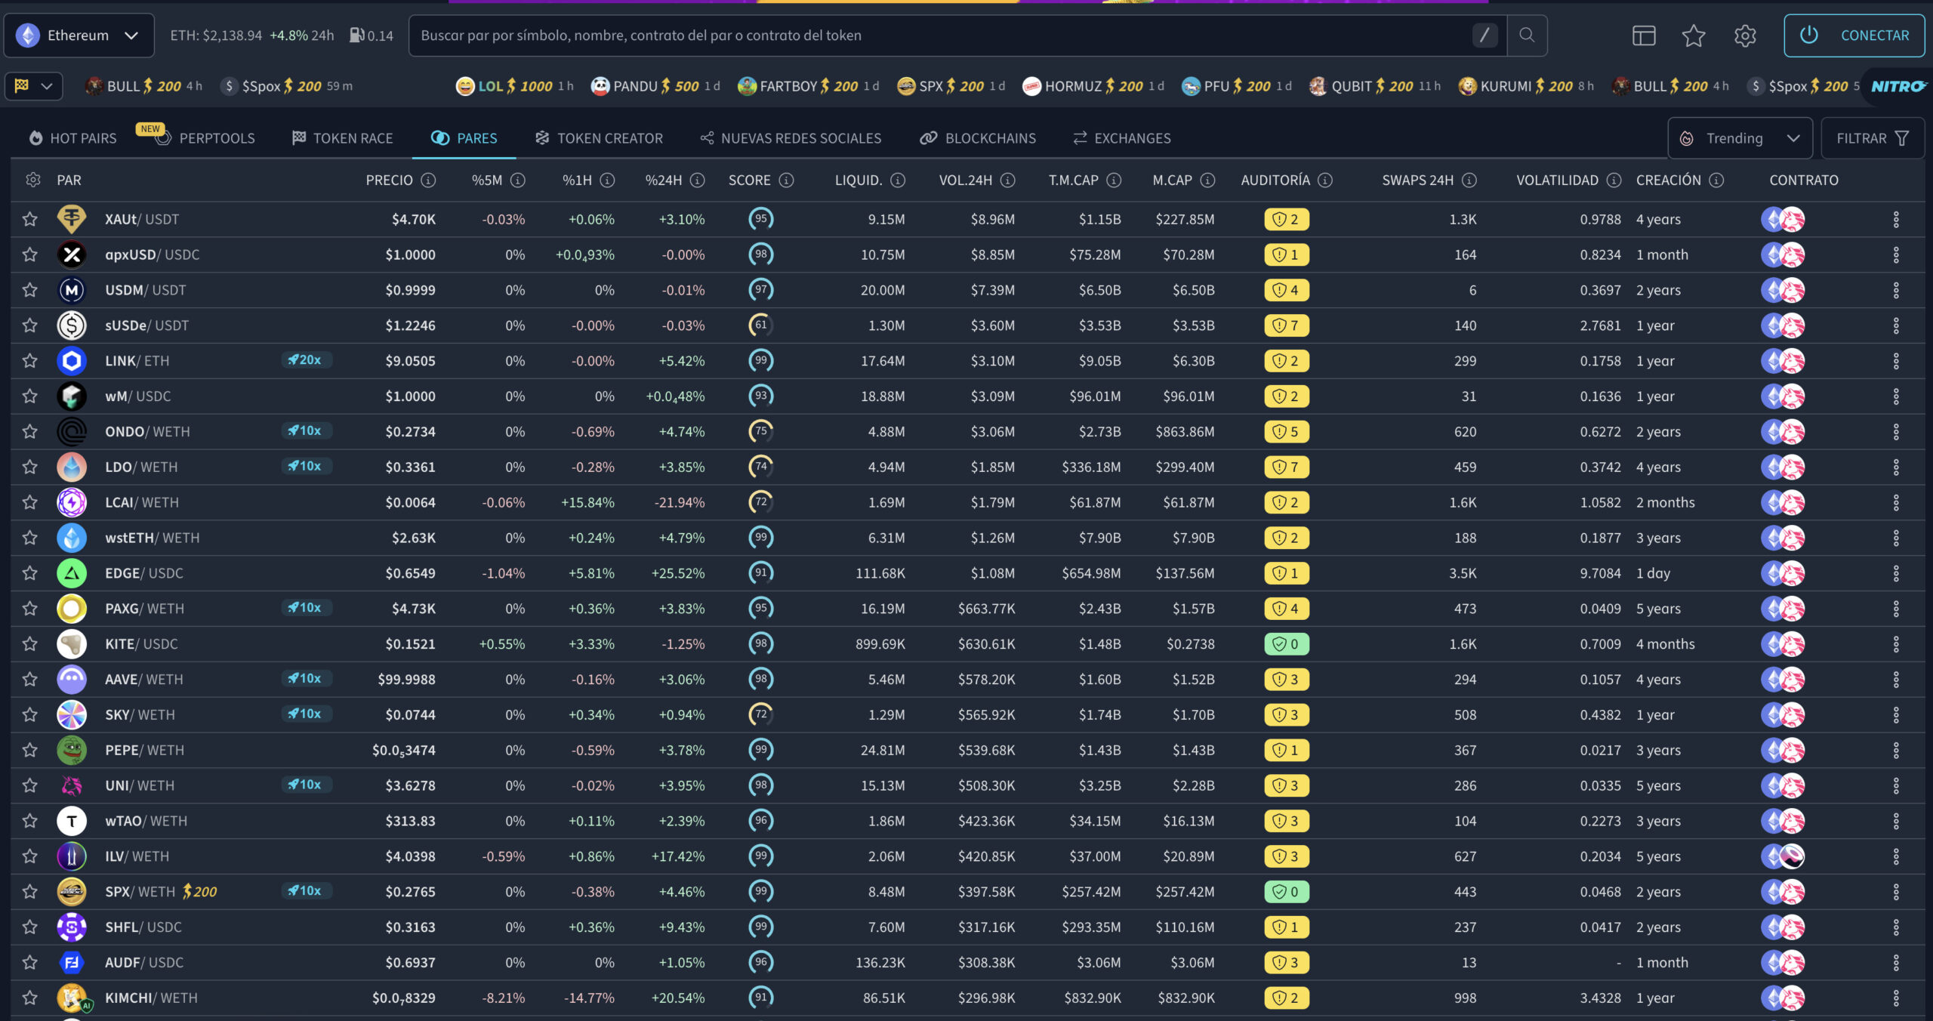Switch to the TOKEN CREATOR tab
Screen dimensions: 1933x1021
click(x=599, y=137)
